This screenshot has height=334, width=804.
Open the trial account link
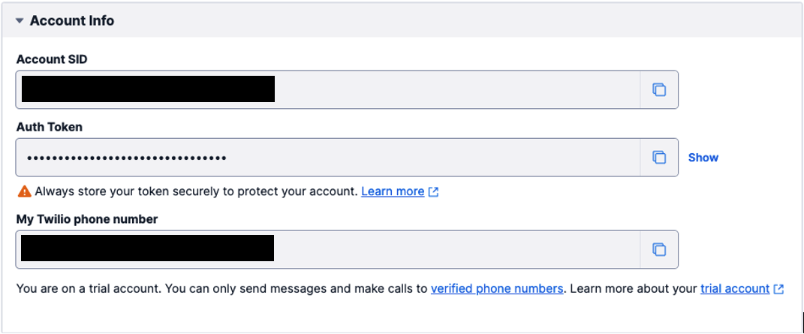tap(734, 288)
